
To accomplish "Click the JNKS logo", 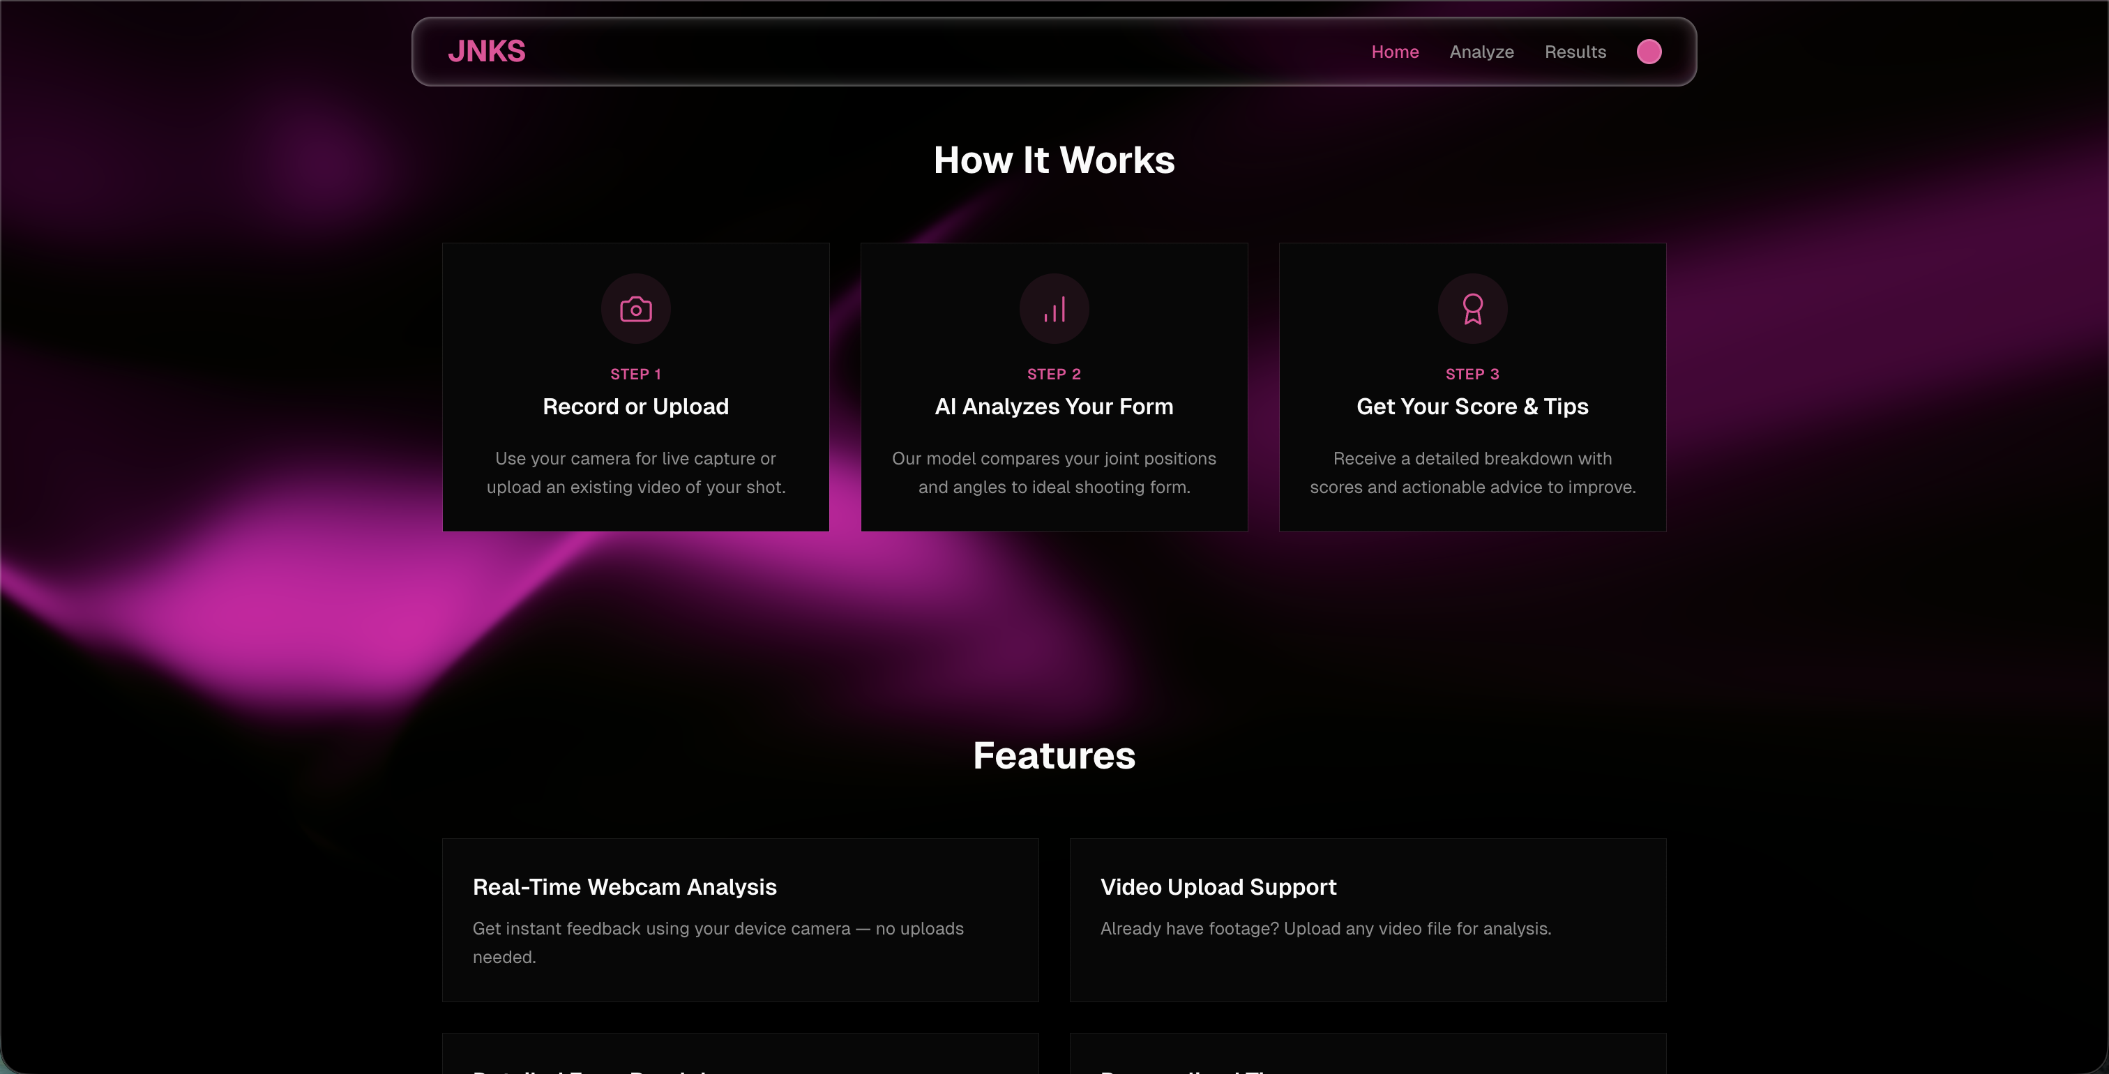I will click(x=486, y=52).
